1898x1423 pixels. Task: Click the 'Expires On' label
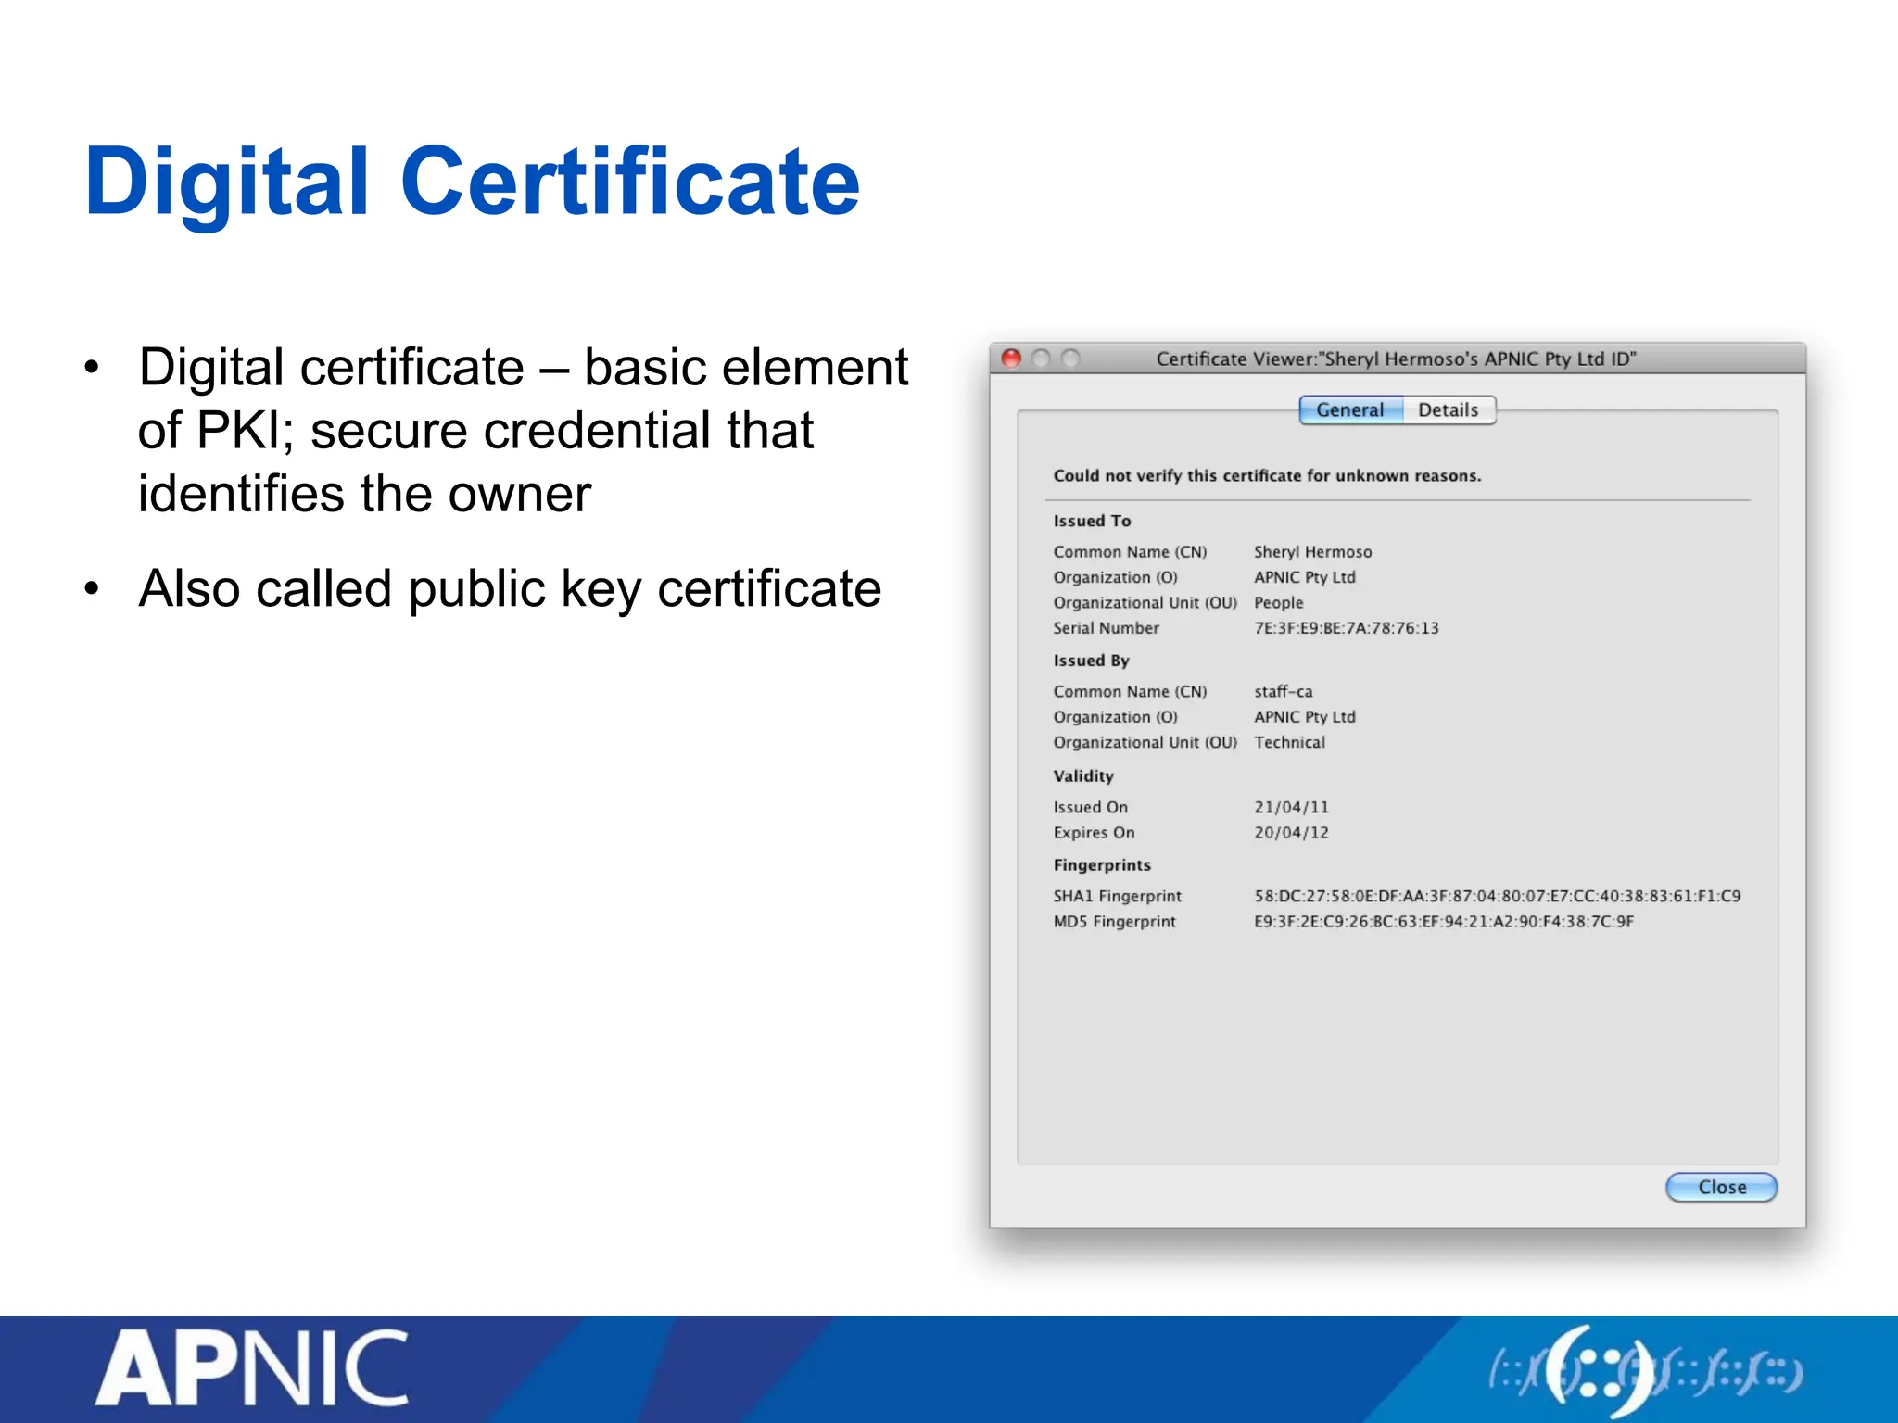[1094, 833]
